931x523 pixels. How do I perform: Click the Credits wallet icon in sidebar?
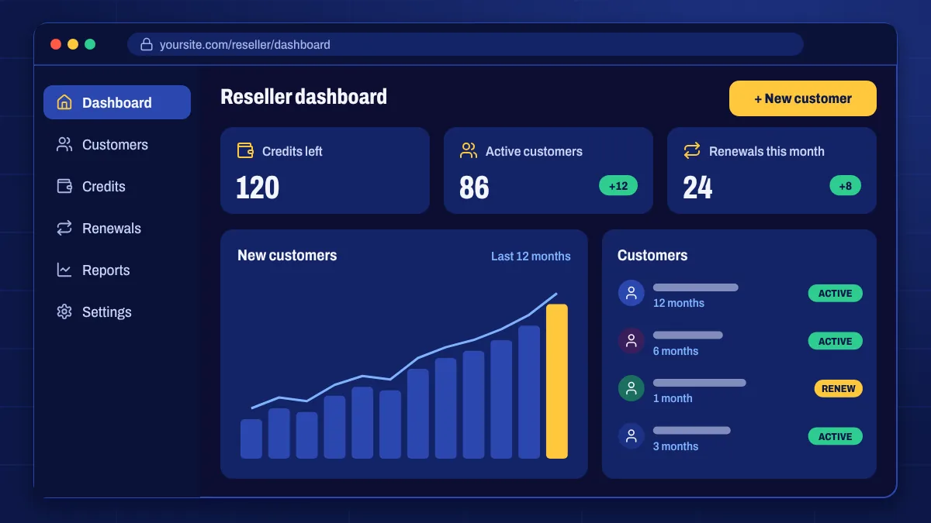[64, 186]
